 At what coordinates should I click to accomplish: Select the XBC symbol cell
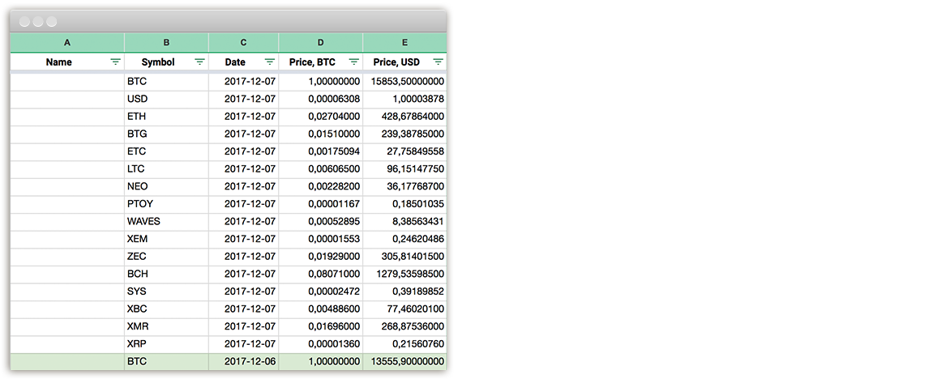pyautogui.click(x=167, y=309)
